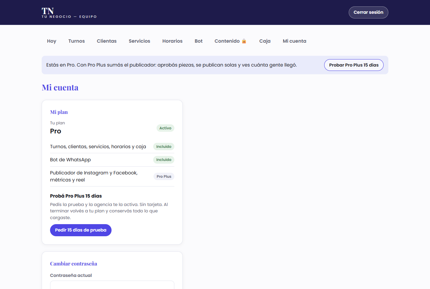Go to the Turnos tab
This screenshot has width=430, height=289.
[x=77, y=41]
